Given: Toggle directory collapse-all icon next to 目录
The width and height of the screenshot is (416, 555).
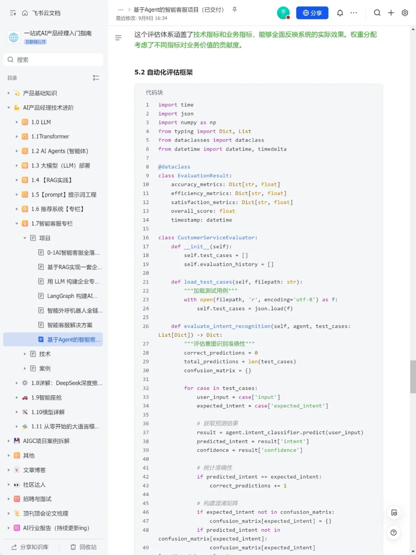Looking at the screenshot, I should [x=96, y=78].
